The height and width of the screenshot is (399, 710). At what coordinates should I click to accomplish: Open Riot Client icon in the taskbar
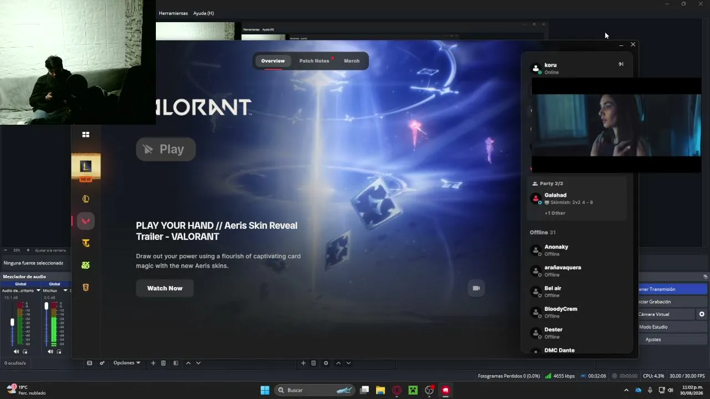pyautogui.click(x=445, y=390)
